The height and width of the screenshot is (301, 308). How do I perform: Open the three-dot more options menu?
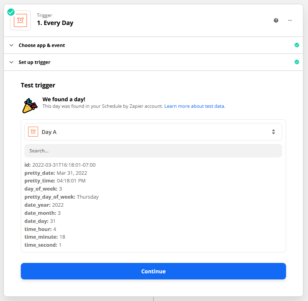pyautogui.click(x=290, y=20)
